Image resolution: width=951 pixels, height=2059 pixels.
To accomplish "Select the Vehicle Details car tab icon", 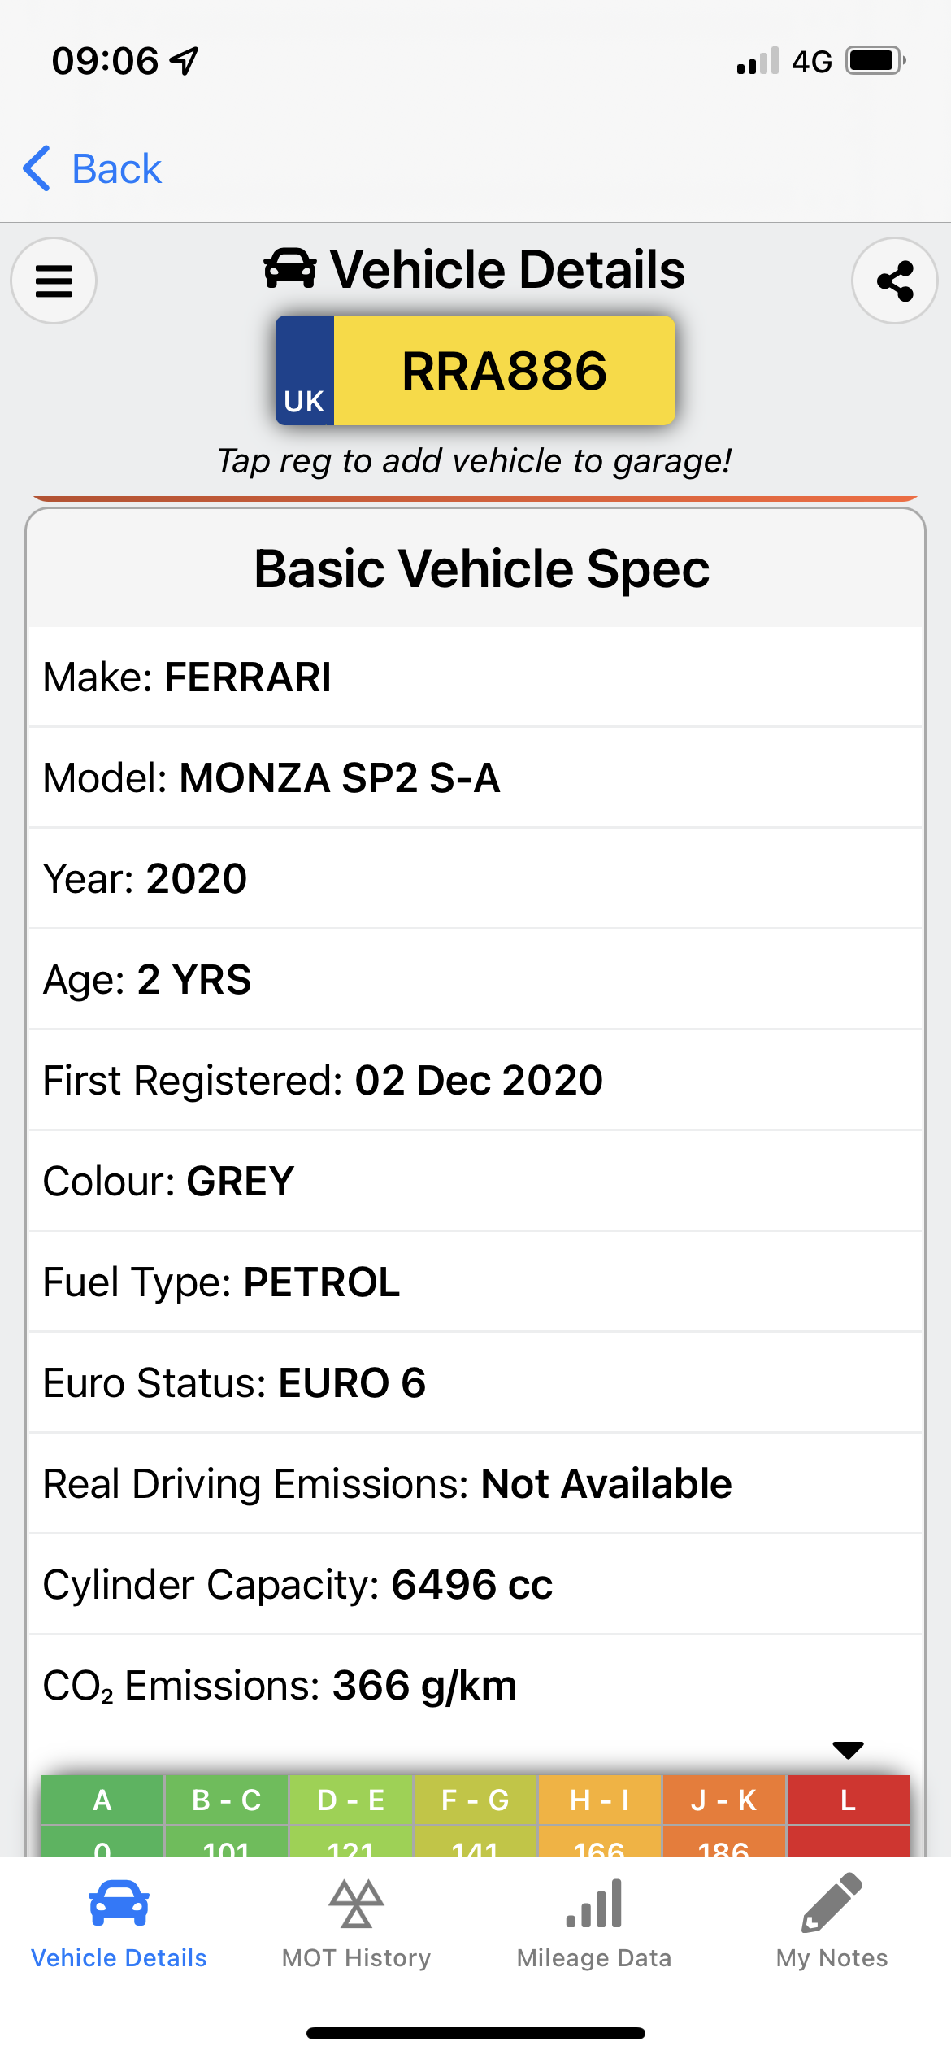I will point(119,1904).
